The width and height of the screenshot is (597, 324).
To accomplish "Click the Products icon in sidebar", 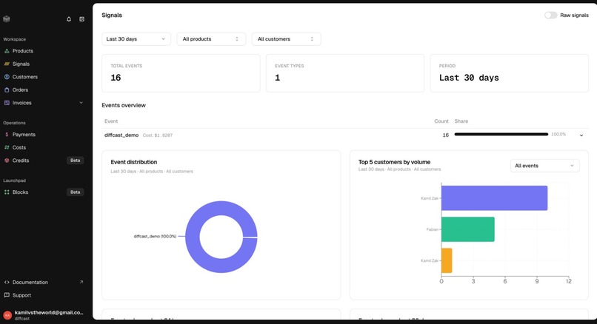I will pyautogui.click(x=7, y=51).
